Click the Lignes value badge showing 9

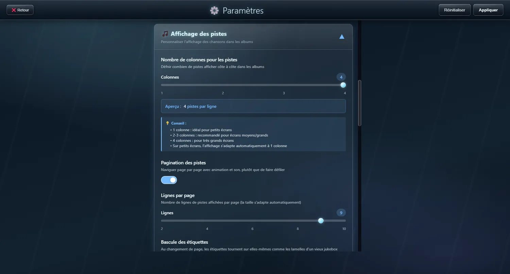click(341, 213)
